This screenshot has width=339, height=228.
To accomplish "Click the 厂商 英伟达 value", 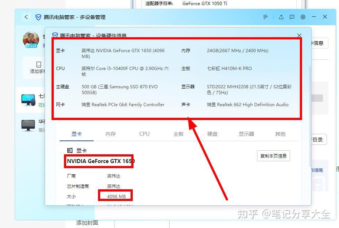I will tap(114, 176).
